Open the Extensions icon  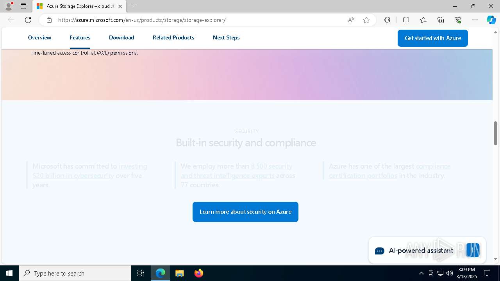tap(387, 20)
